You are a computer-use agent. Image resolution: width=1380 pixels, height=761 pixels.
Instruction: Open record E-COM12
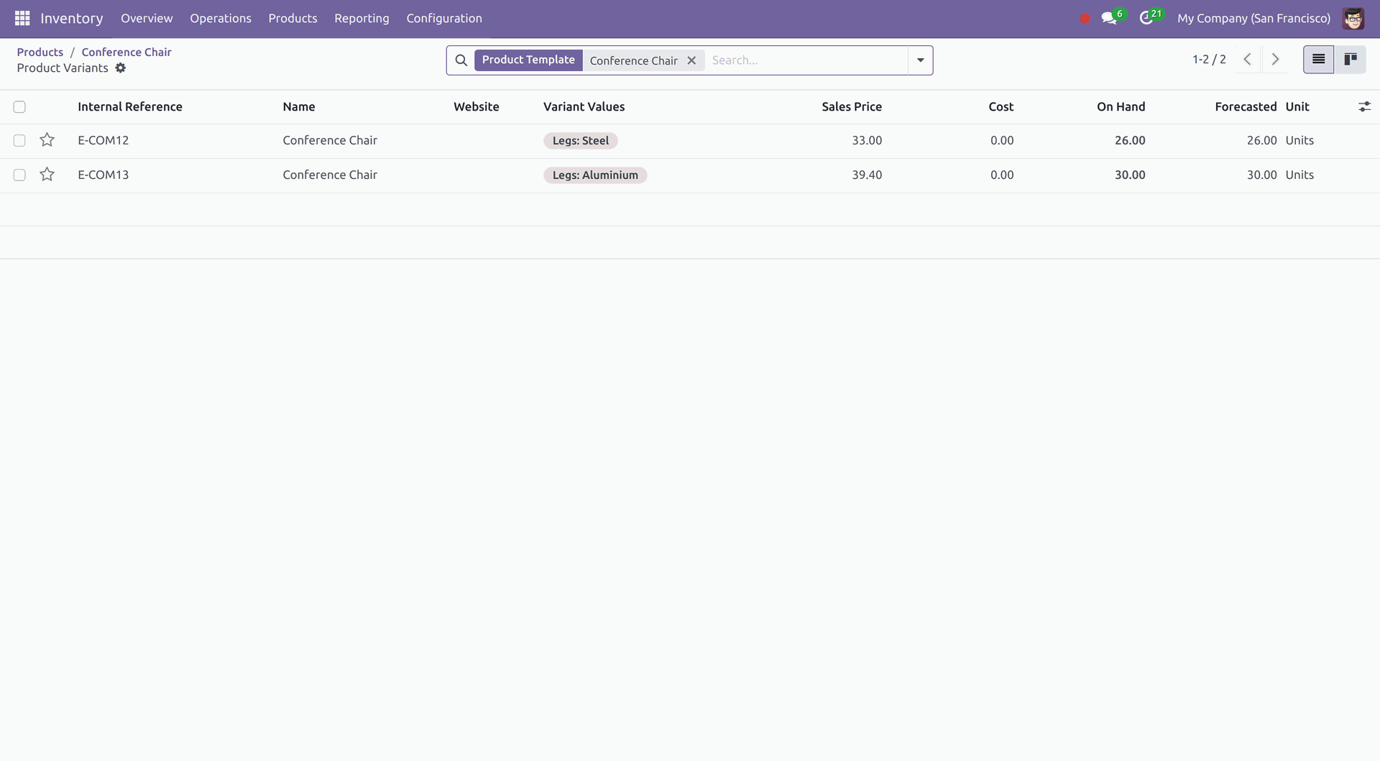tap(103, 140)
